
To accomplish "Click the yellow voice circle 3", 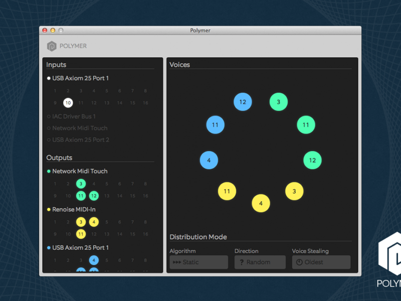I will (x=294, y=191).
